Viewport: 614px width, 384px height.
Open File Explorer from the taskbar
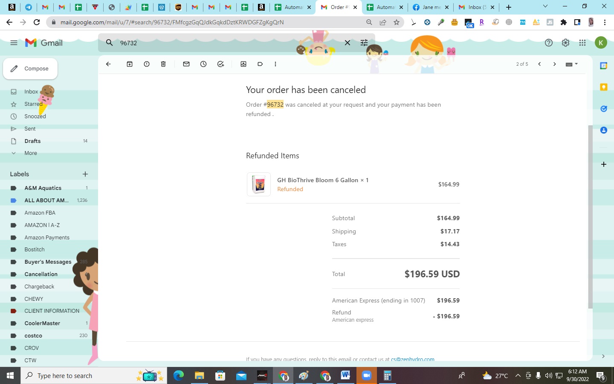pos(200,375)
